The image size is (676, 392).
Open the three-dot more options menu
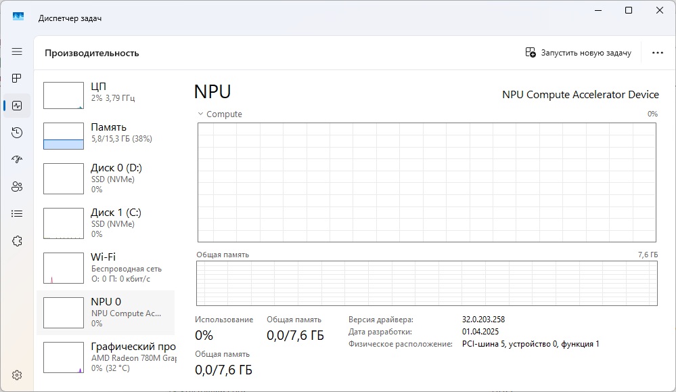click(657, 53)
